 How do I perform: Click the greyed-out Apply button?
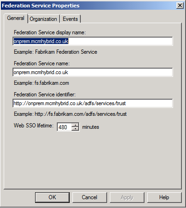pyautogui.click(x=127, y=197)
